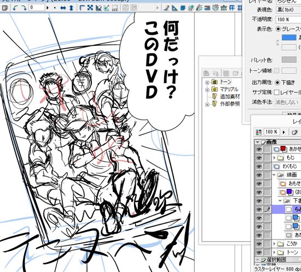Click the pen nib toolbar icon
The height and width of the screenshot is (272, 301).
(166, 8)
